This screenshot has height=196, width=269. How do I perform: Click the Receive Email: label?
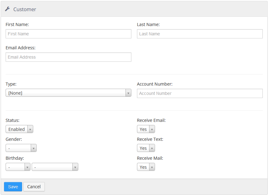point(151,120)
